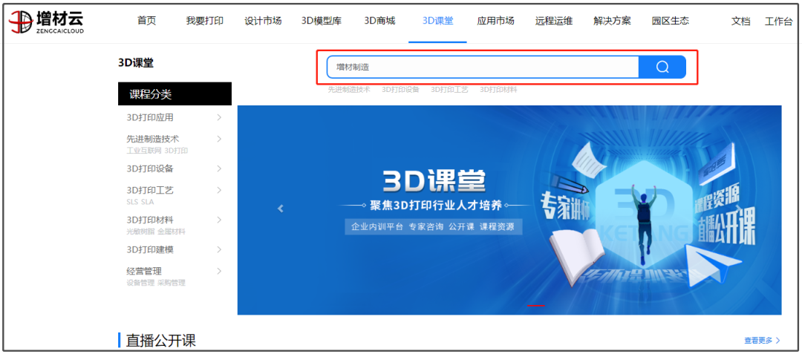Open the 首页 nav item
The width and height of the screenshot is (802, 354).
[147, 21]
